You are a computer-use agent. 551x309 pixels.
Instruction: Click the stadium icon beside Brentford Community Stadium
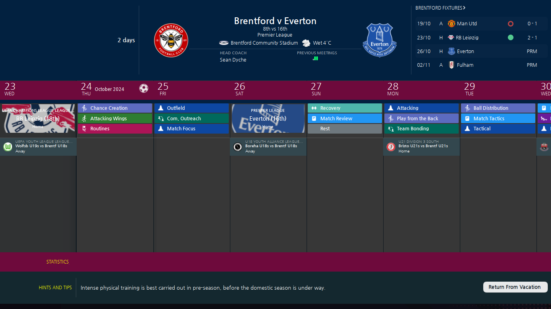tap(224, 43)
